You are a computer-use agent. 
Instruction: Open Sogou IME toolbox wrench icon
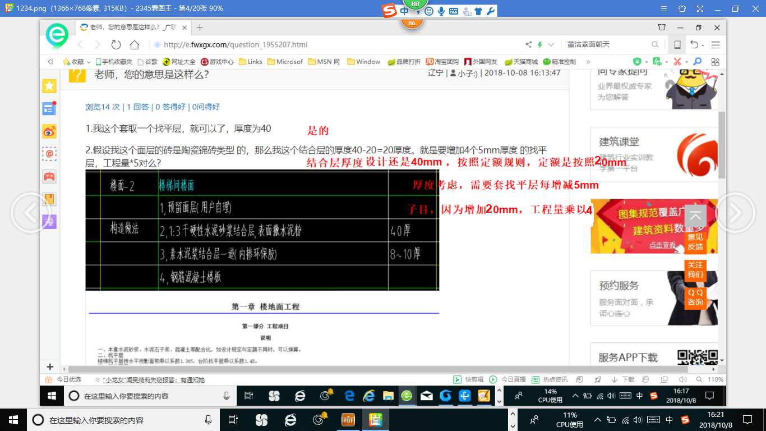tap(490, 11)
